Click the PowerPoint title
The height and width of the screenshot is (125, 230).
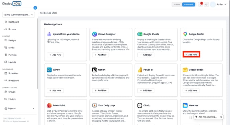click(59, 106)
